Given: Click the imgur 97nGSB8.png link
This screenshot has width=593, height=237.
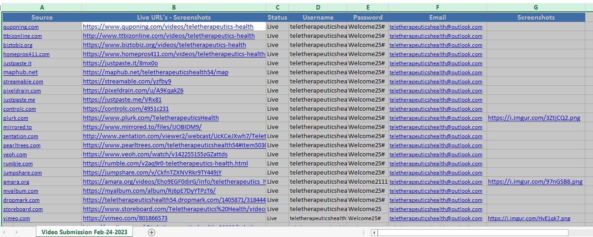Looking at the screenshot, I should (535, 182).
